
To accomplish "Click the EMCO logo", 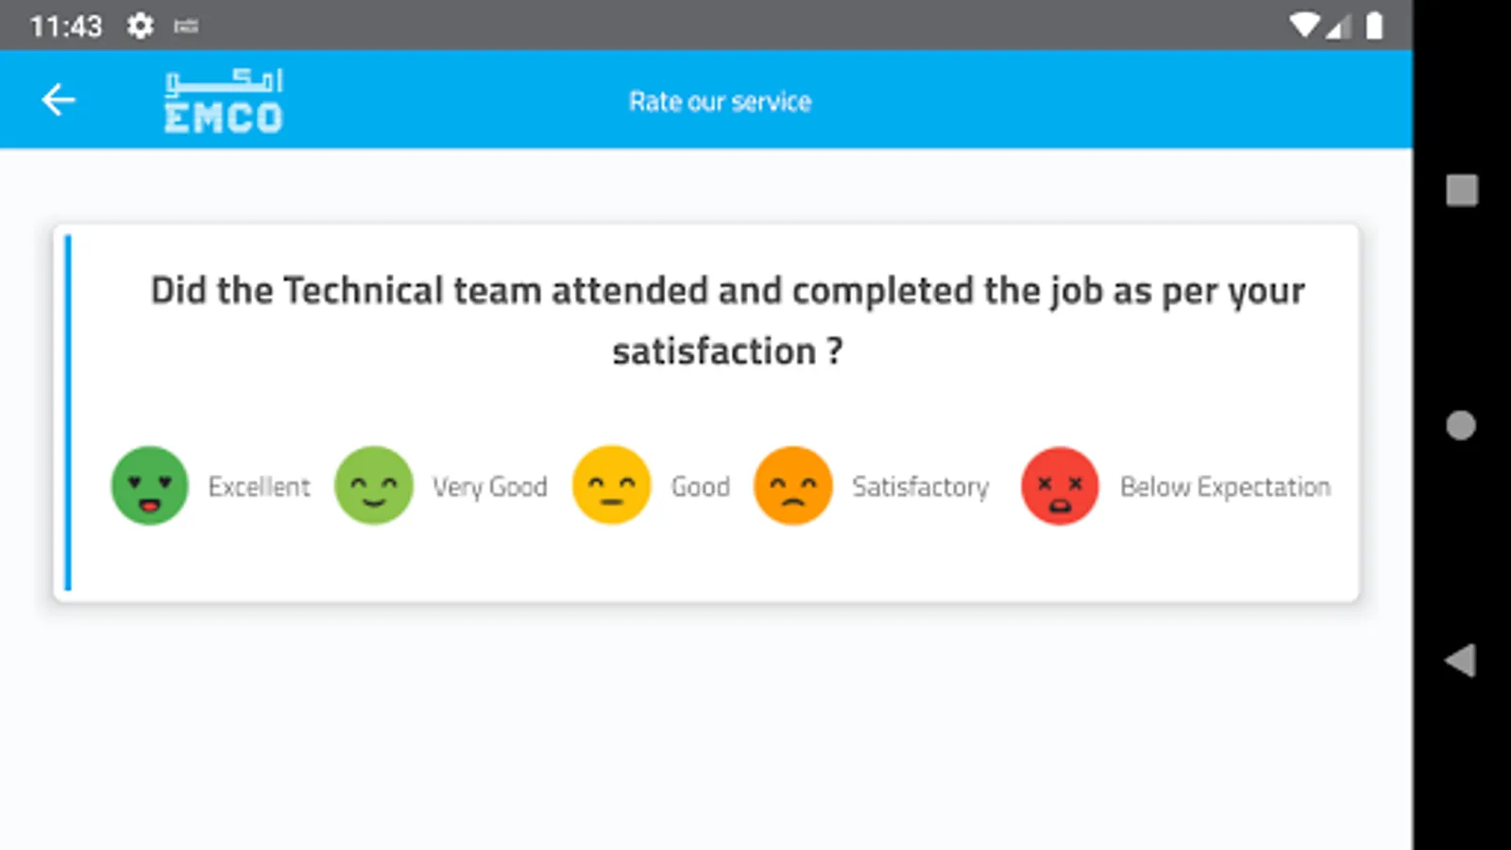I will click(224, 101).
